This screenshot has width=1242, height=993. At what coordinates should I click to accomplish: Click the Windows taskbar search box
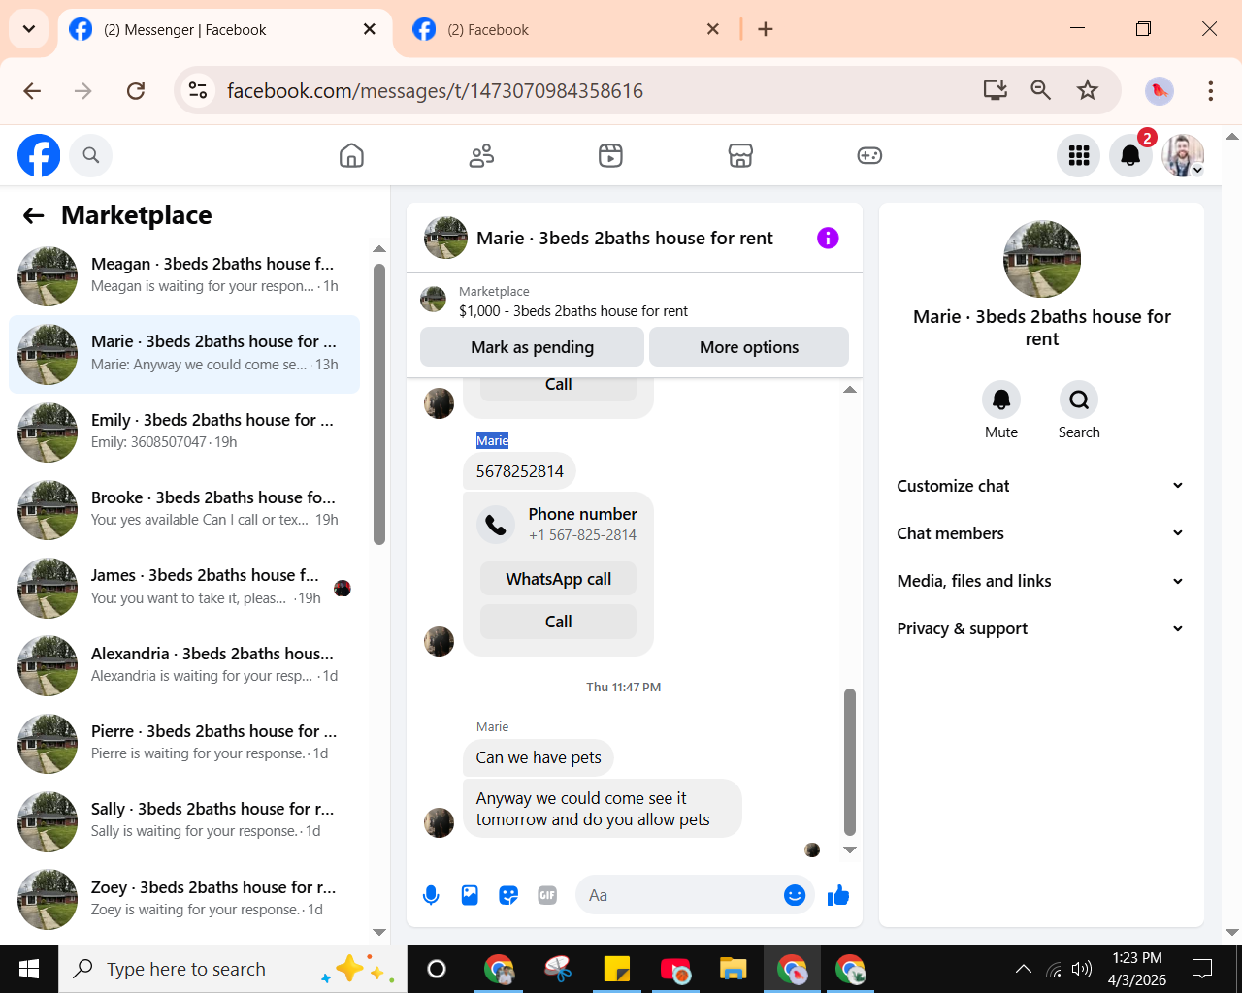click(233, 969)
